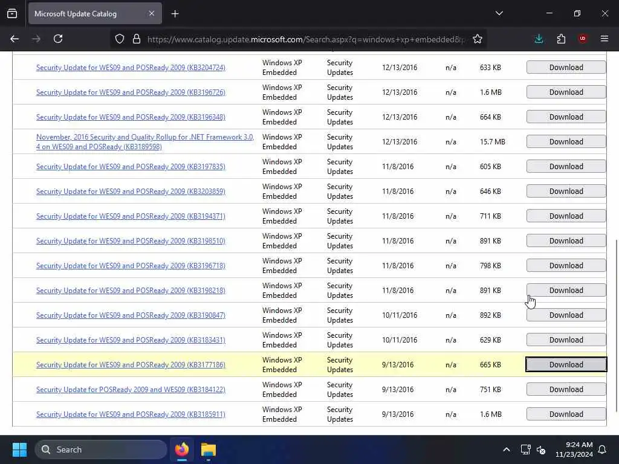619x464 pixels.
Task: Open KB3197835 security update link
Action: (131, 167)
